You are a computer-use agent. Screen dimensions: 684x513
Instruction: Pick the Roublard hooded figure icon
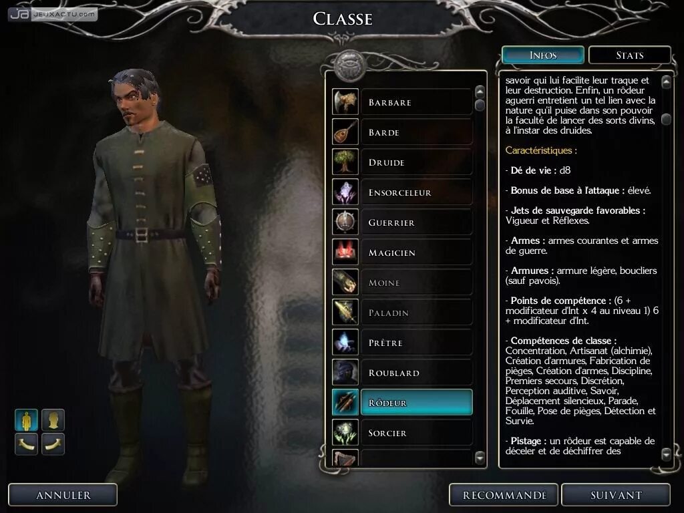point(345,373)
